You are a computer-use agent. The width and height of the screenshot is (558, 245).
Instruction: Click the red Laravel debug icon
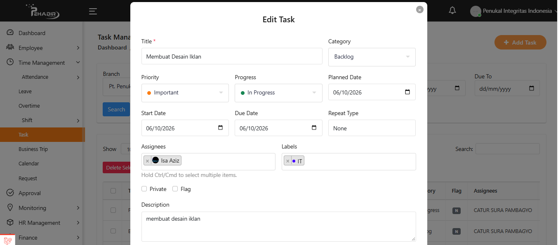[7, 240]
